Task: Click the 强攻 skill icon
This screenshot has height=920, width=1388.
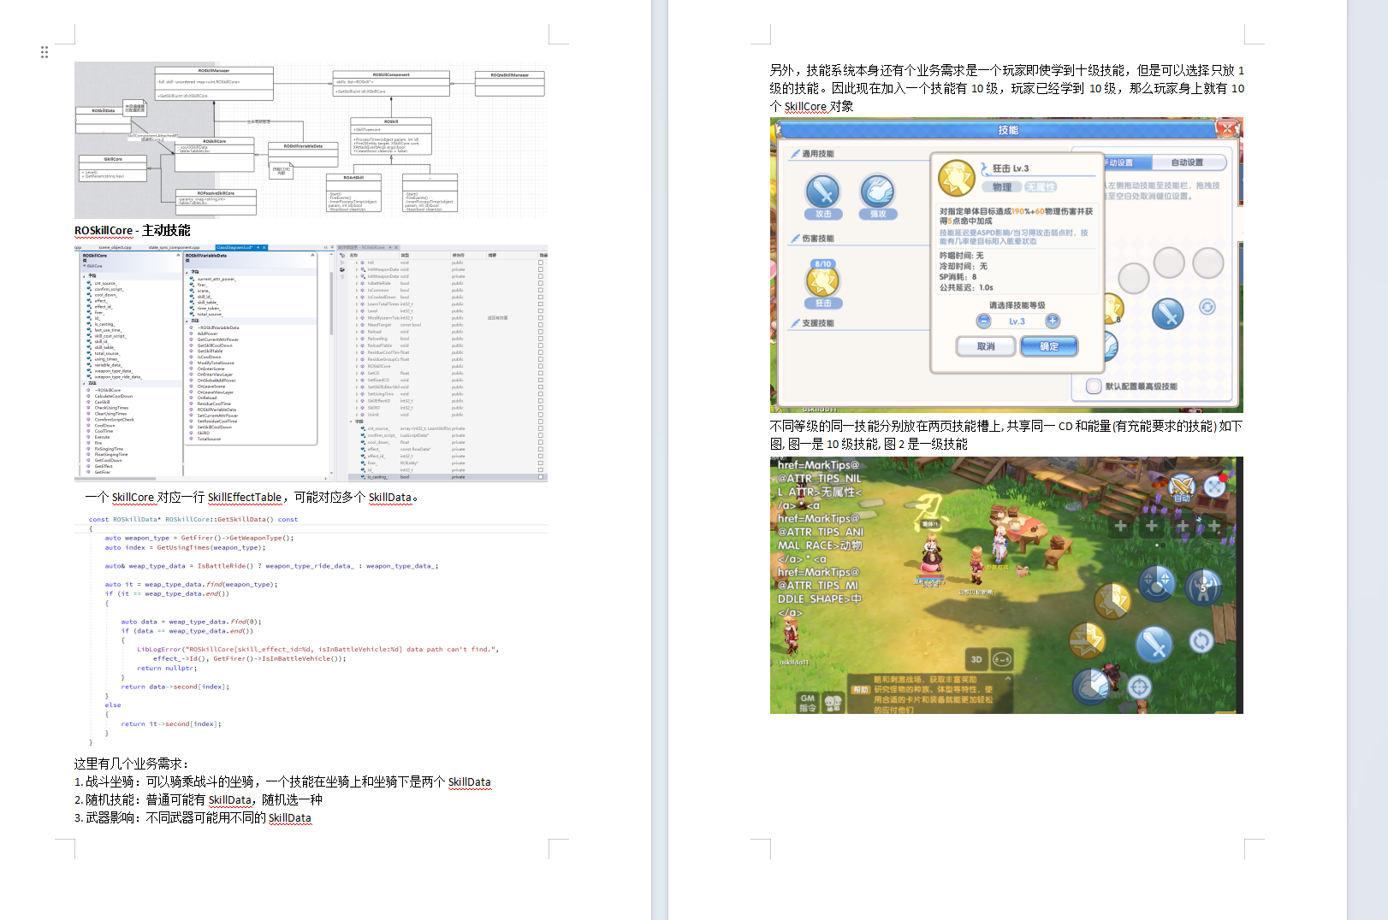Action: (877, 192)
